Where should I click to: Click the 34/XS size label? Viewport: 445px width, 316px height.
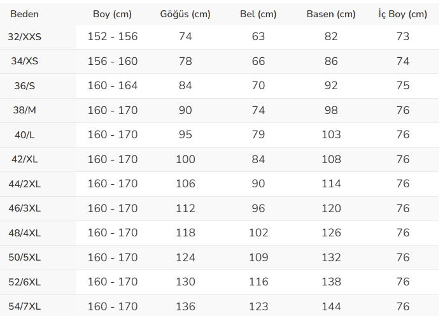25,61
